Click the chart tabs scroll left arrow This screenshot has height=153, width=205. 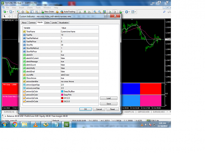point(167,112)
